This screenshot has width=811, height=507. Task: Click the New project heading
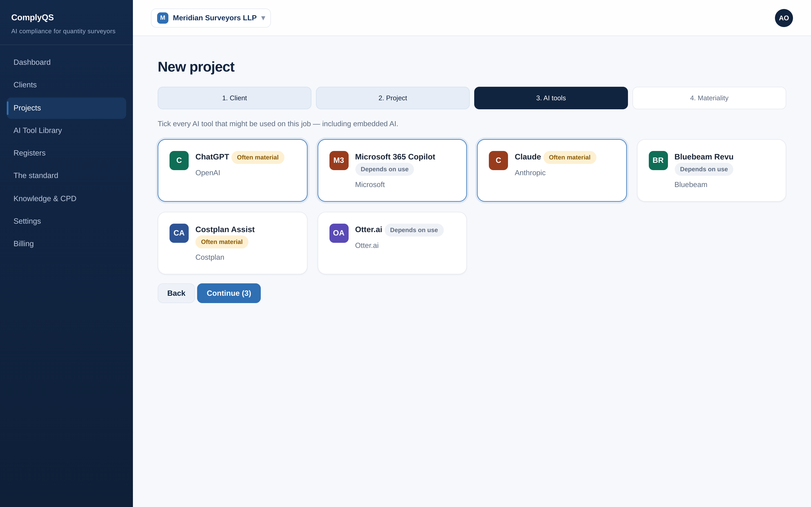pyautogui.click(x=196, y=67)
